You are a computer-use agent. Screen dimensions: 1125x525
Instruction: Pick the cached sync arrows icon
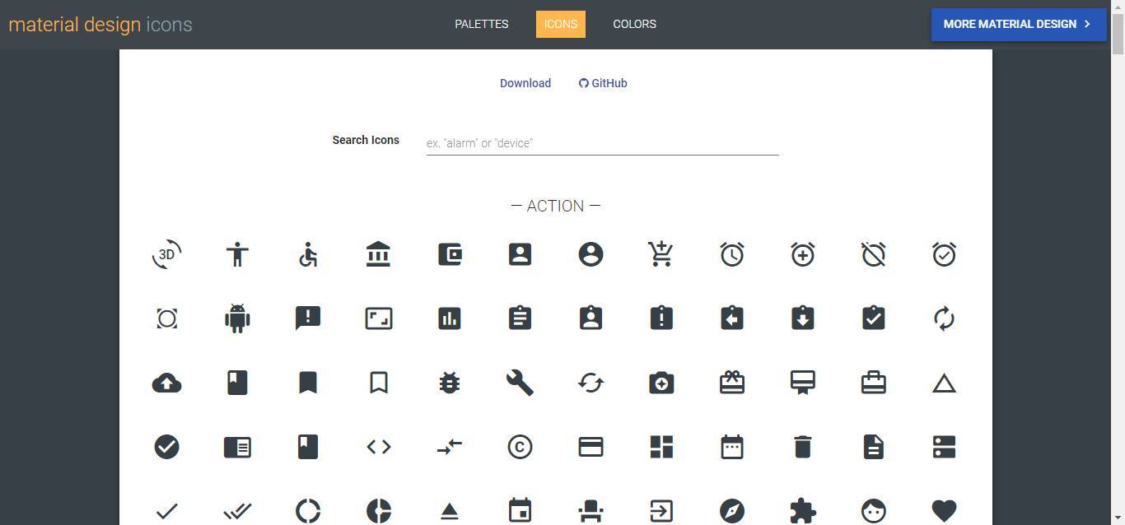pyautogui.click(x=591, y=383)
